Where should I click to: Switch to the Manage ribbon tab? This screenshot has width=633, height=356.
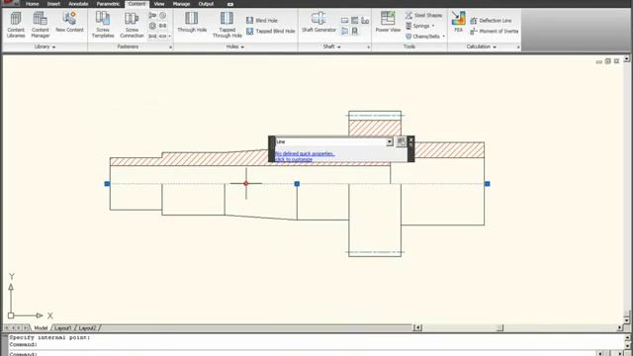(x=181, y=4)
